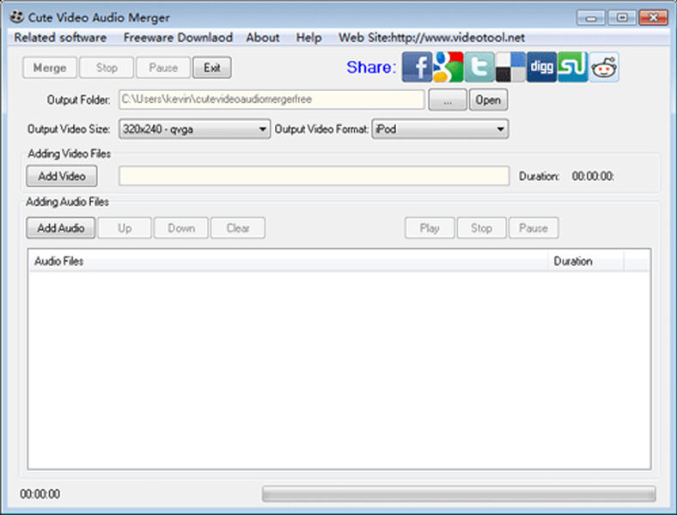Click the Google share icon

pos(448,67)
